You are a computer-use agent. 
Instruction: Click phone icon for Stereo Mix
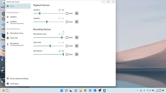click(x=63, y=43)
